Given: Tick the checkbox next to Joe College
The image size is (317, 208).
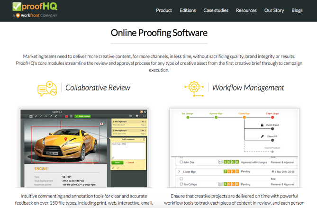Looking at the screenshot, I should click(x=181, y=184).
